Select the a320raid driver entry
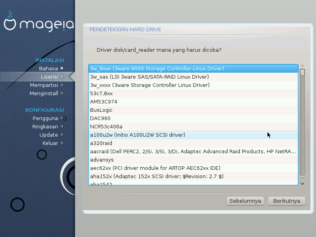This screenshot has height=237, width=316. coord(193,143)
